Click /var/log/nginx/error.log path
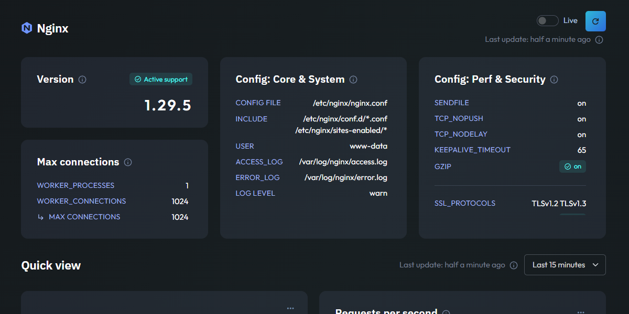The width and height of the screenshot is (629, 314). click(x=346, y=177)
